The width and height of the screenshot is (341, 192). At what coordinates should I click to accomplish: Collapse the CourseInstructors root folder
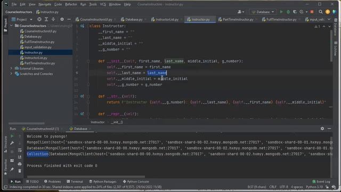[x=11, y=26]
